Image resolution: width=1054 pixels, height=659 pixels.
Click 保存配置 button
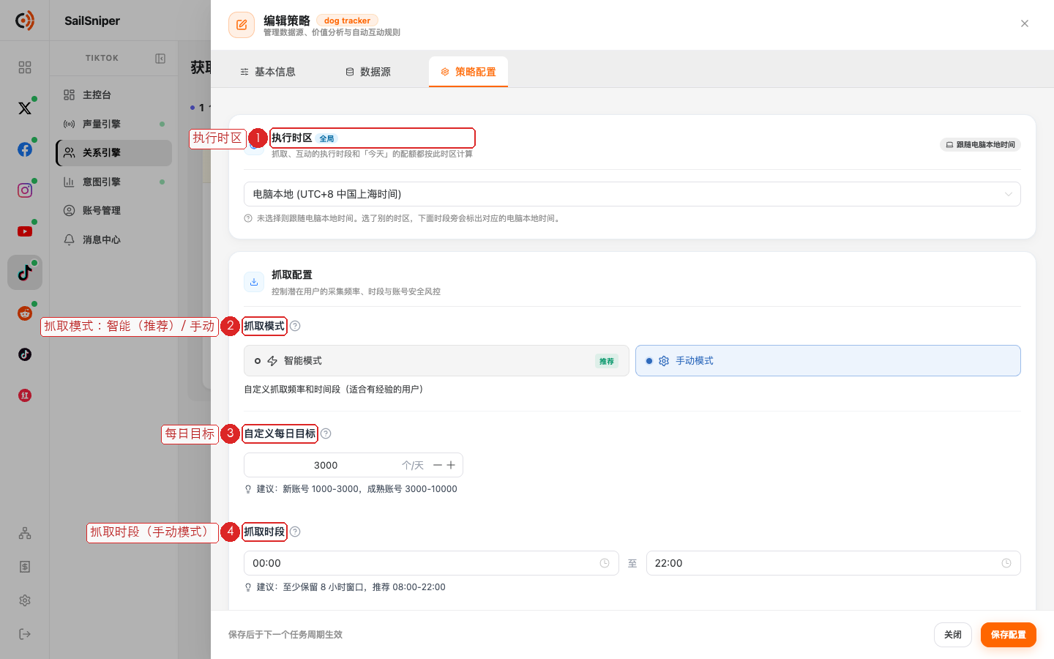1009,635
